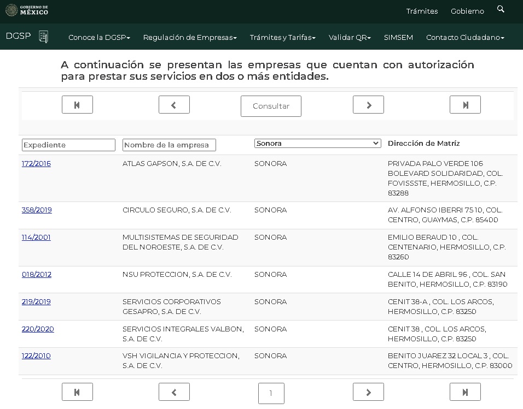Viewport: 523px width, 409px height.
Task: Click the Gobierno de México logo
Action: [x=27, y=10]
